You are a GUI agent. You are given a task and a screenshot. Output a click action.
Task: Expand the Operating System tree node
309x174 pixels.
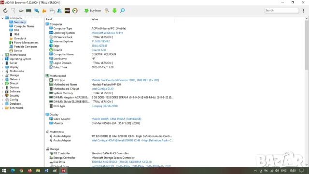tap(2, 59)
